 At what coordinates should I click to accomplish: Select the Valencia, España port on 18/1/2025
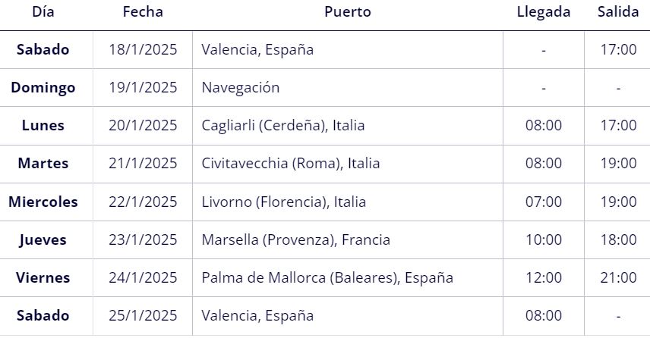pyautogui.click(x=257, y=50)
